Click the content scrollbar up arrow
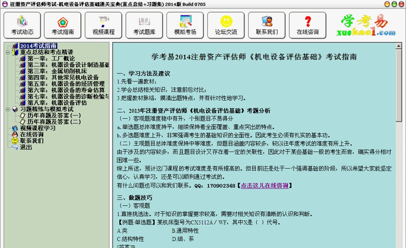The width and height of the screenshot is (406, 248). (x=398, y=46)
